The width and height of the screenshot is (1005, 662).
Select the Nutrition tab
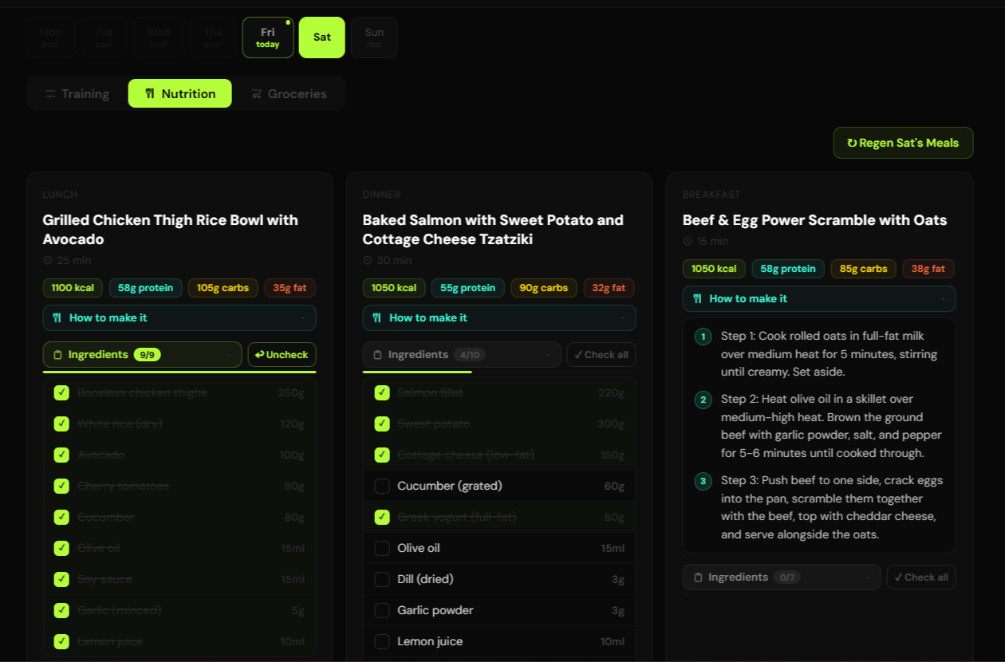click(180, 93)
